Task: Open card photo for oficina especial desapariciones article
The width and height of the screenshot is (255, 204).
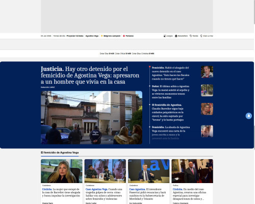Action: tap(192, 171)
